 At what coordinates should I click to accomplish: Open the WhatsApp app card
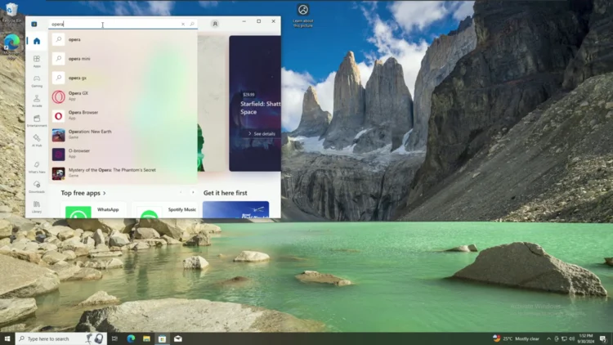[x=93, y=210]
